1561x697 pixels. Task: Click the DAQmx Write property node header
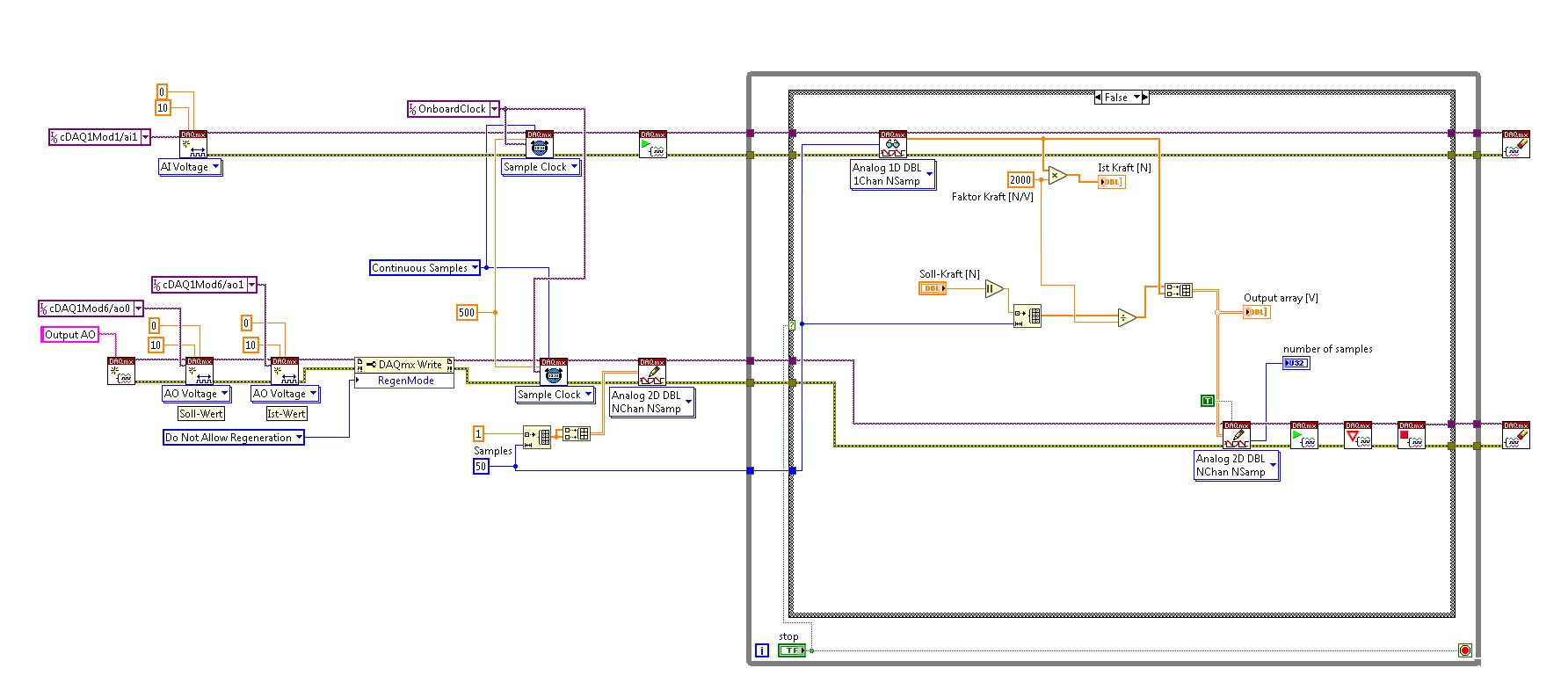[x=404, y=365]
